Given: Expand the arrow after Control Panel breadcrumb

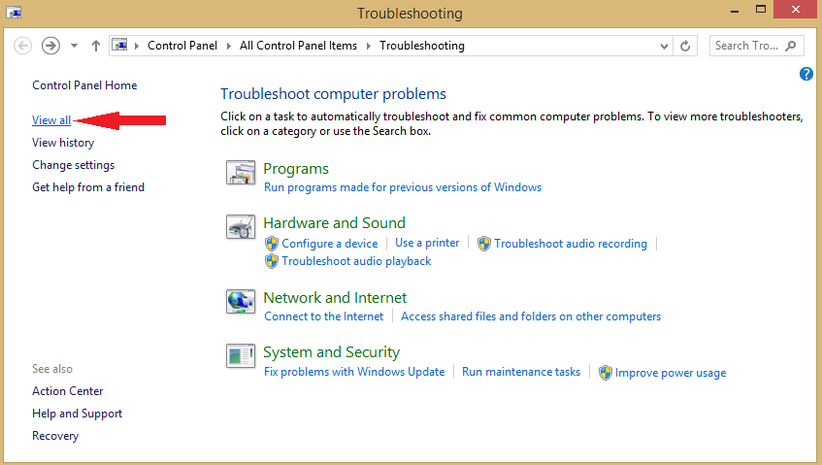Looking at the screenshot, I should click(x=229, y=47).
